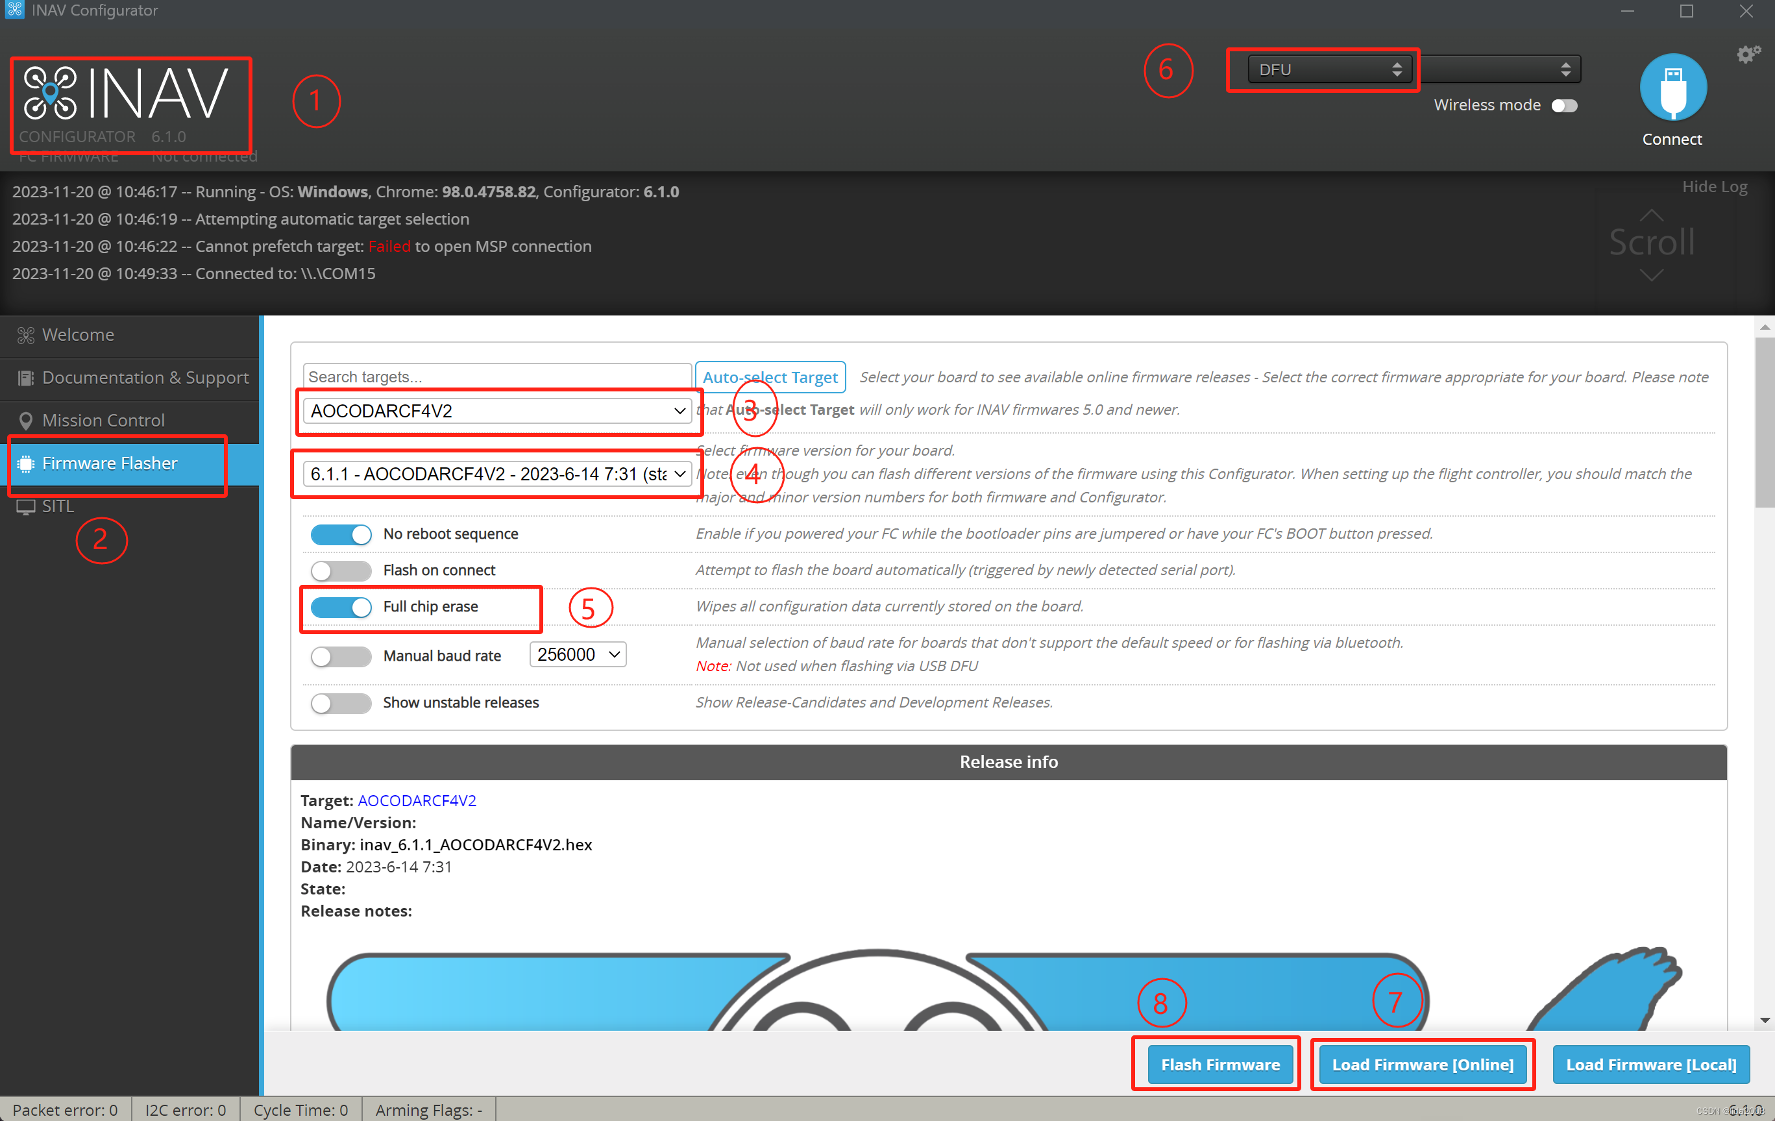Viewport: 1775px width, 1121px height.
Task: Click the SITL monitor icon
Action: point(26,506)
